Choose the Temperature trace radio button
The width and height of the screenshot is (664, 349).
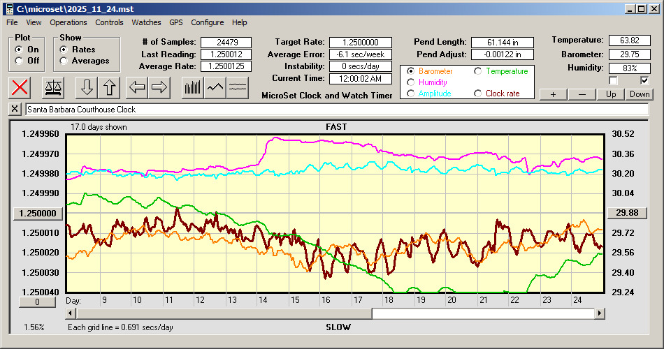coord(478,71)
